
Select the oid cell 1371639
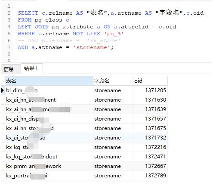point(150,109)
